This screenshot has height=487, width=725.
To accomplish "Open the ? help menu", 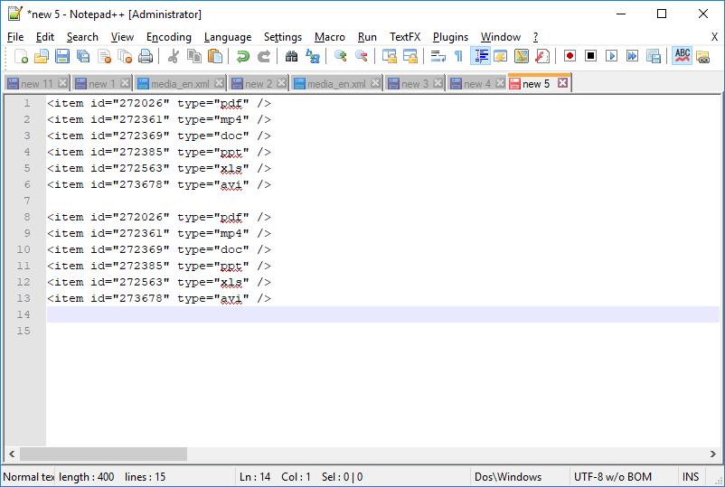I will point(535,37).
